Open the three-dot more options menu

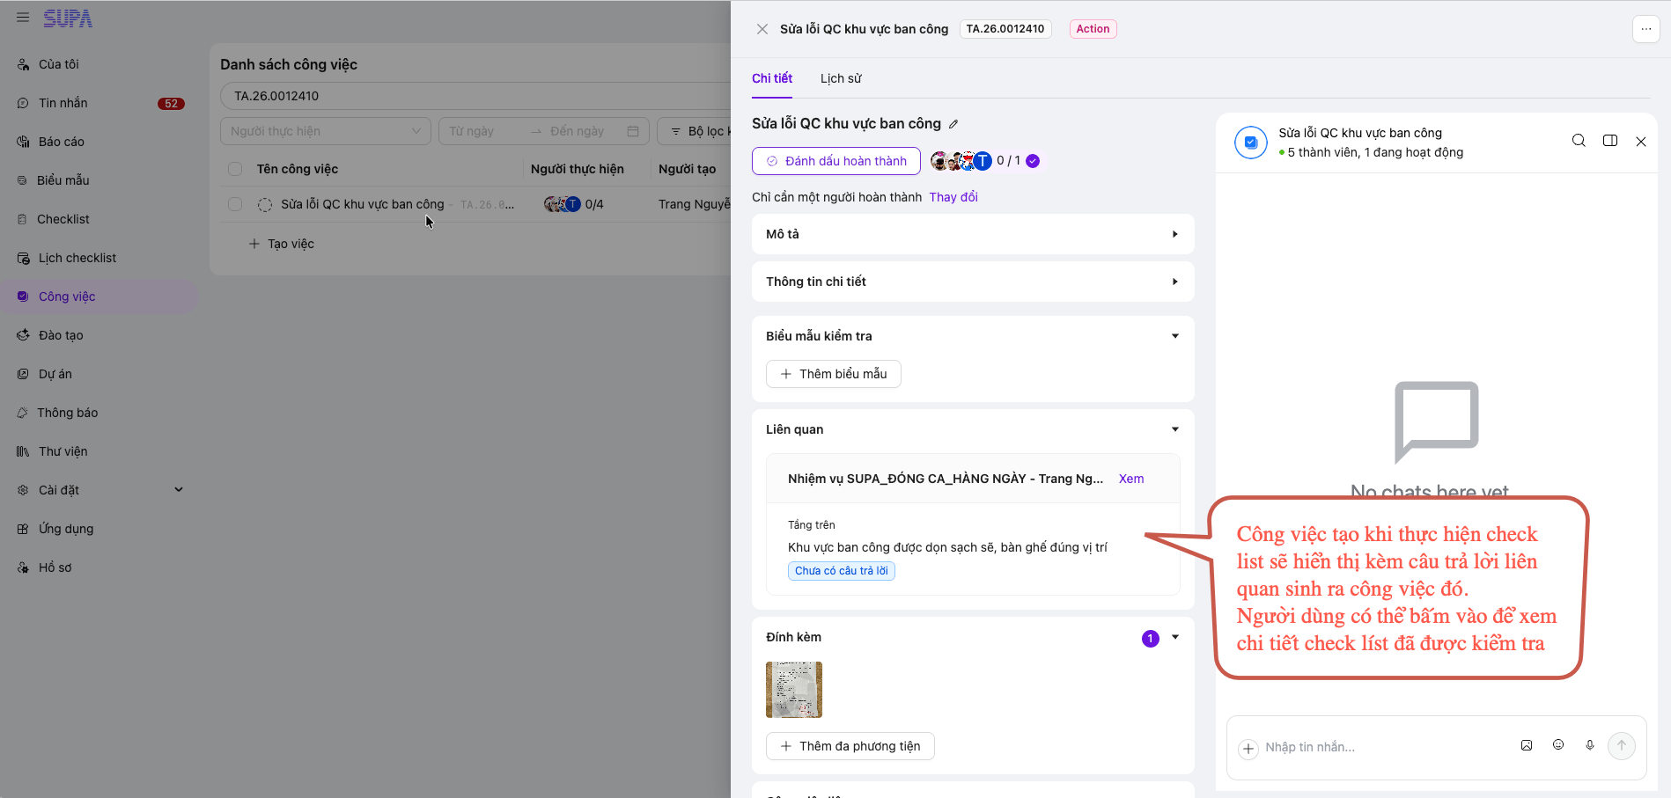click(x=1645, y=29)
